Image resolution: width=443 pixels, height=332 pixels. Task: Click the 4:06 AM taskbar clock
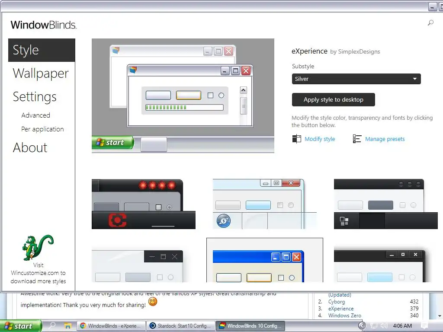(402, 326)
